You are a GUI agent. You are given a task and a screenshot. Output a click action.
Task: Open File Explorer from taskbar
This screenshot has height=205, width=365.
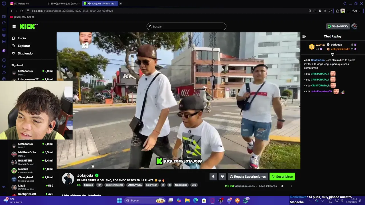187,200
